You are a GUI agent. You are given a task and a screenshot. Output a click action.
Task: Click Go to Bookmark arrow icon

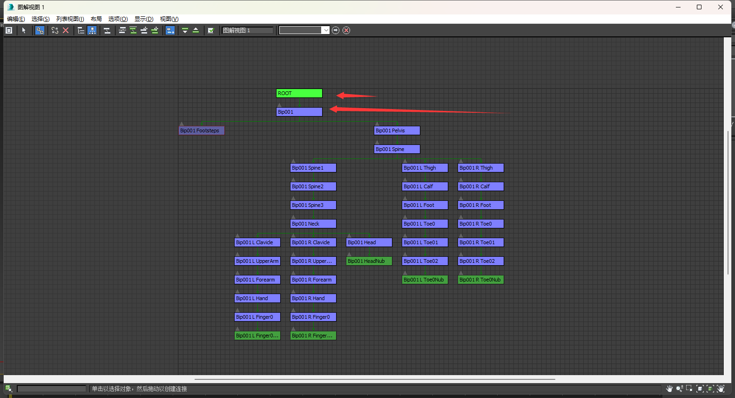(336, 30)
